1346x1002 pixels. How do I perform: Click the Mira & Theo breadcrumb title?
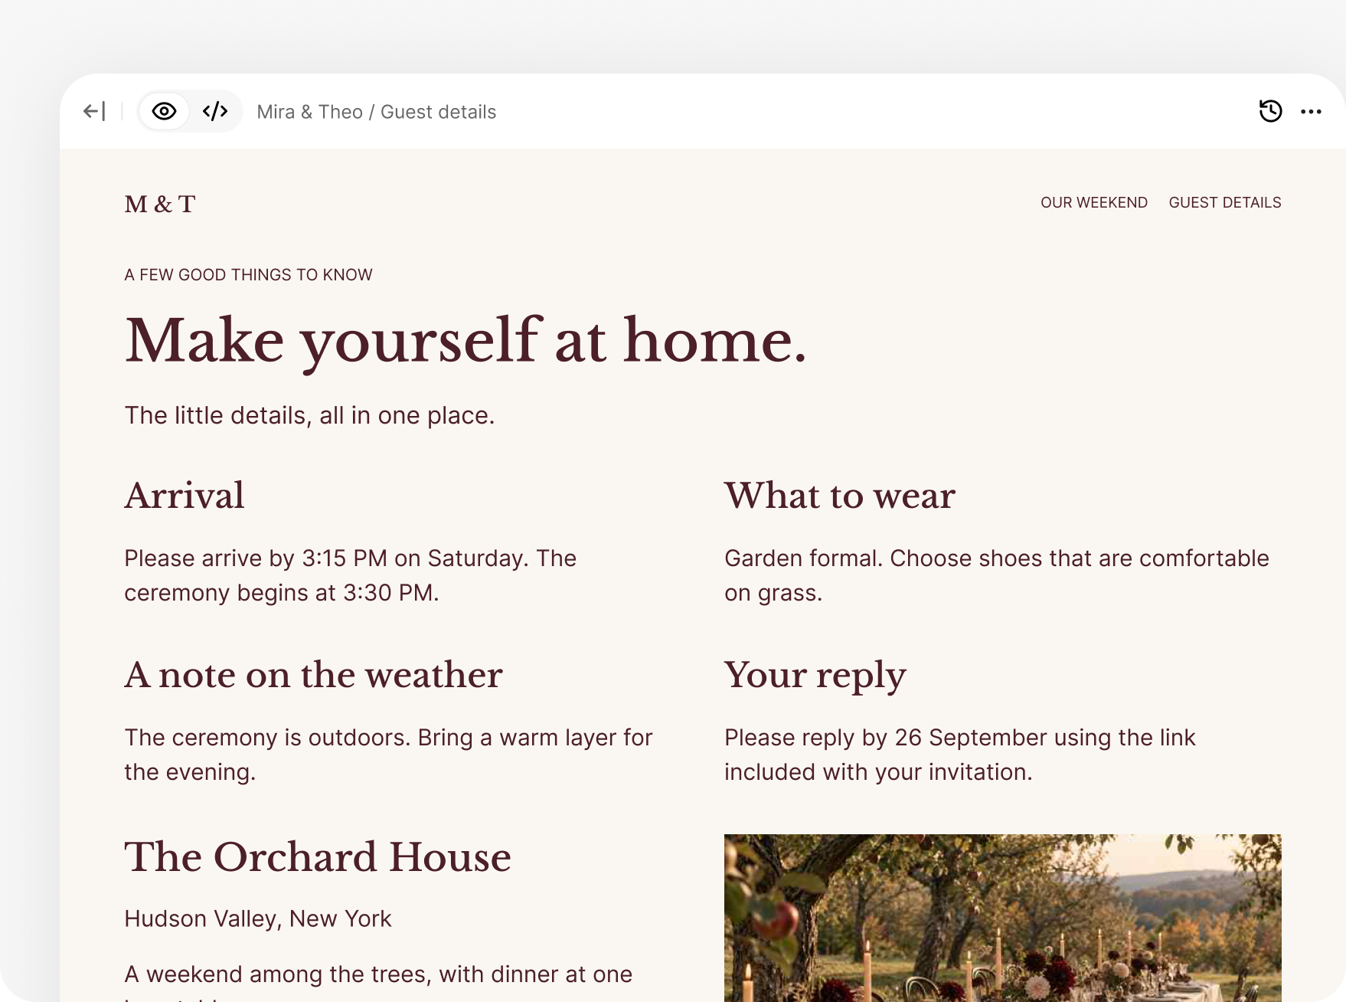click(309, 112)
